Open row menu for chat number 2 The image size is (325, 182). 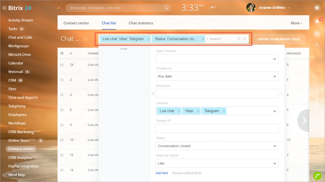(x=62, y=80)
